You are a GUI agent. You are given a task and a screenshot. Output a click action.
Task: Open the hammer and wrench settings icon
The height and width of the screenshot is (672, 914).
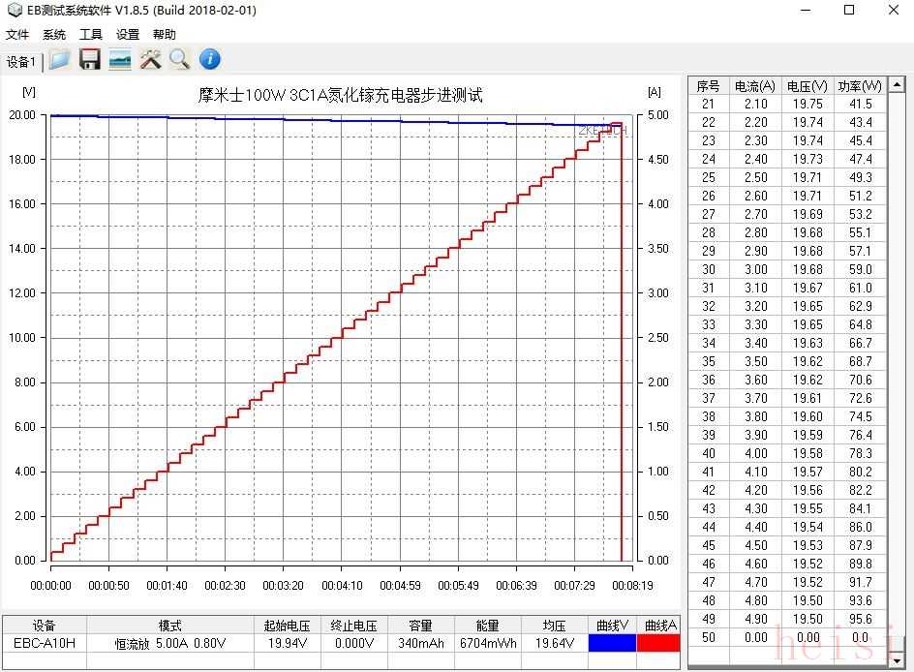coord(150,60)
